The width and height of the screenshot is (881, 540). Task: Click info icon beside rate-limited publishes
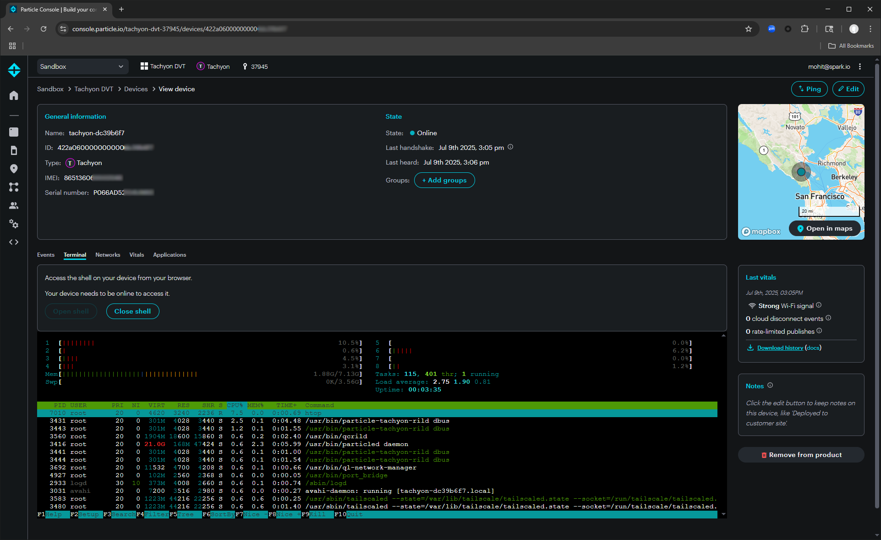click(x=819, y=331)
